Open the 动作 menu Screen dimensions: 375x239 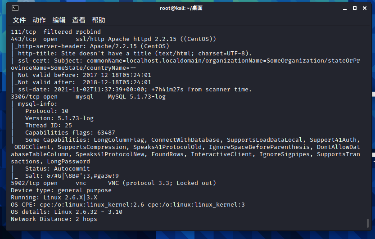(39, 20)
